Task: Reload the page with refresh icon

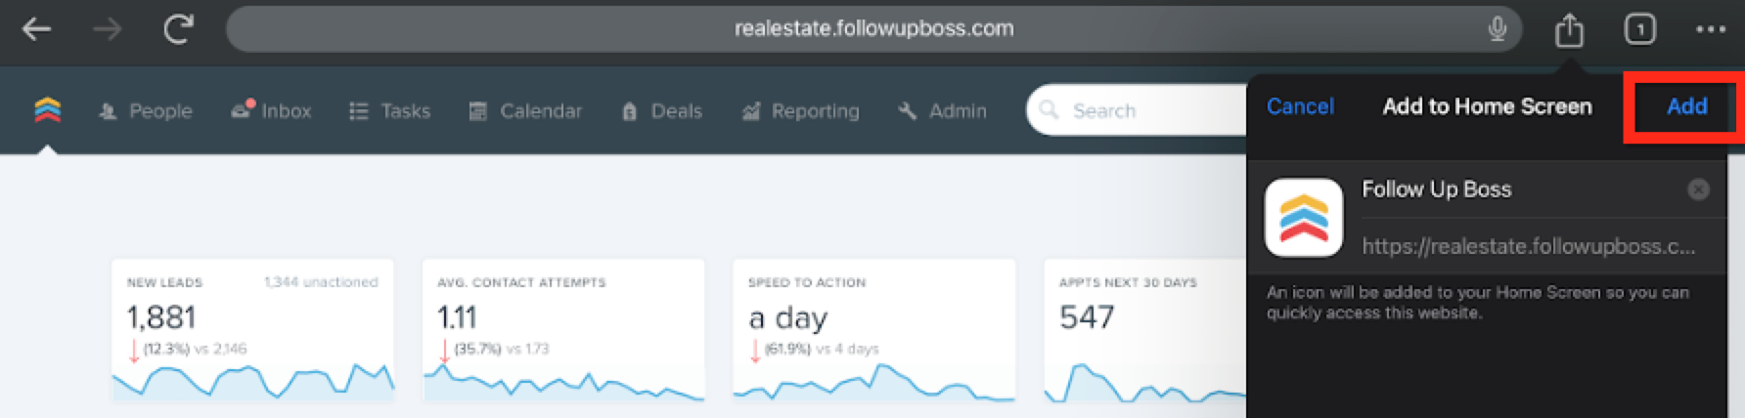Action: point(178,29)
